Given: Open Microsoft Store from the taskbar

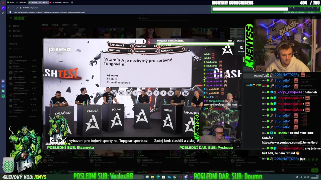Looking at the screenshot, I should pos(164,177).
